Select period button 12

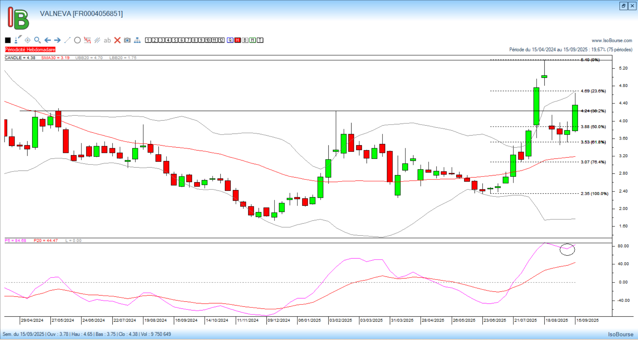click(x=221, y=40)
